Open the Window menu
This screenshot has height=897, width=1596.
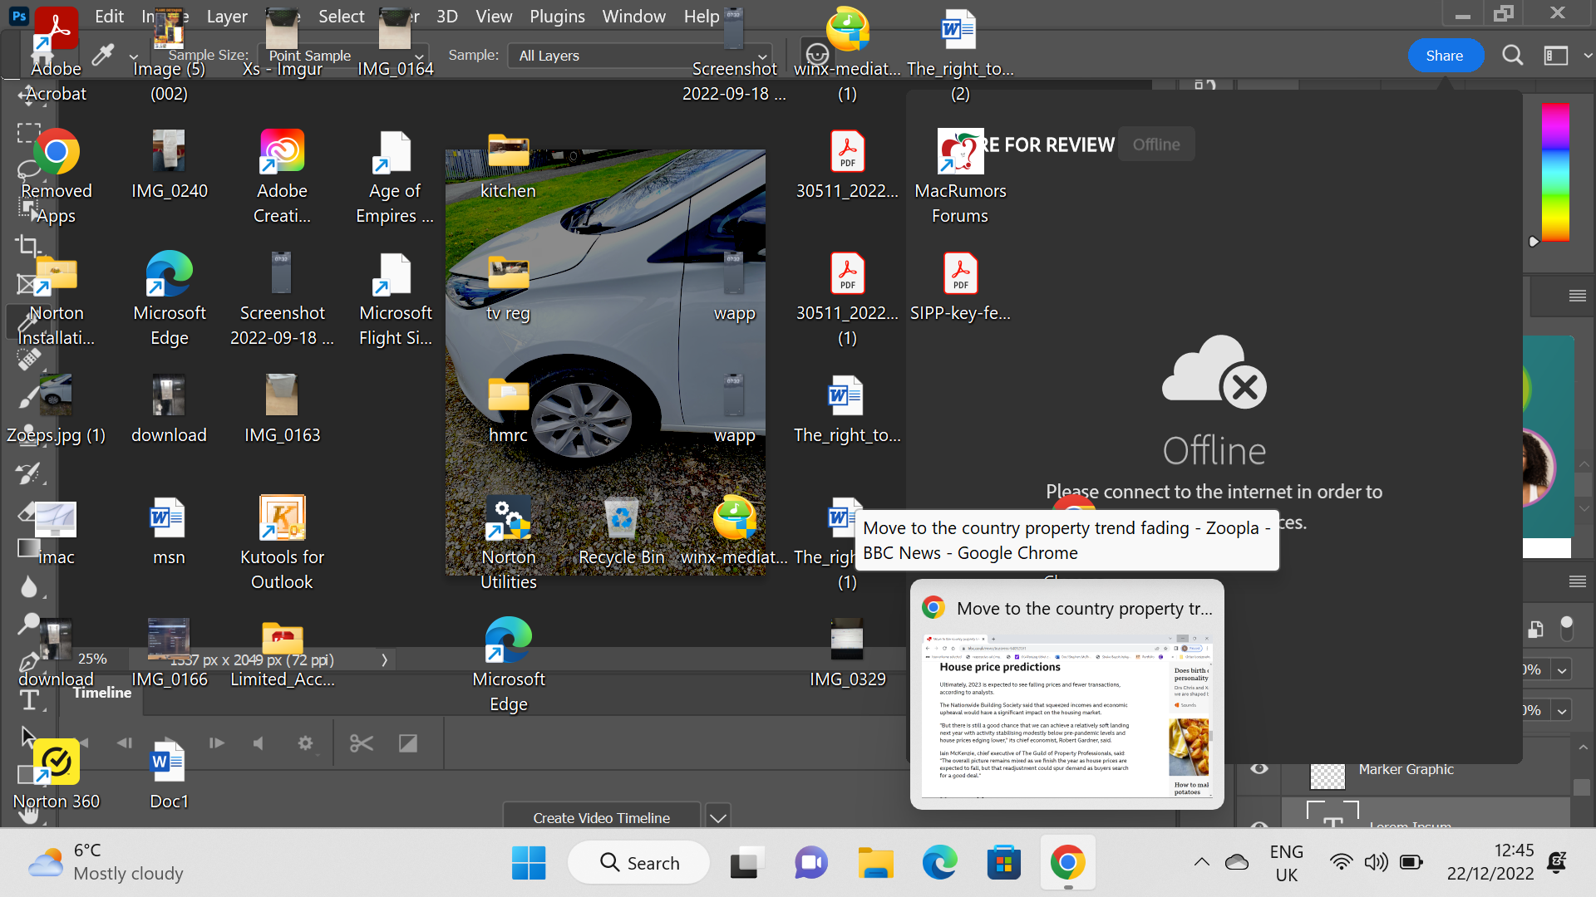633,17
